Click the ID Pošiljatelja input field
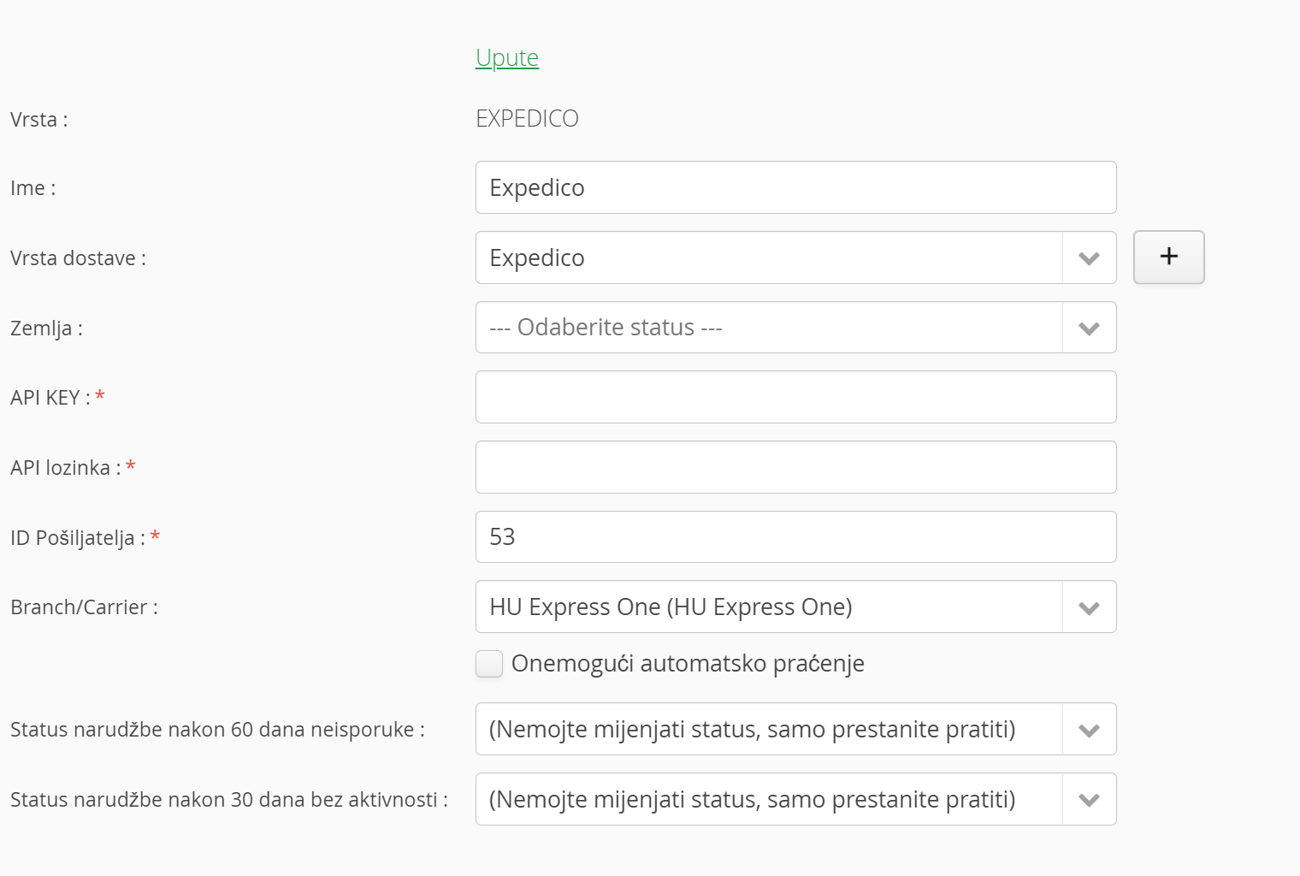1300x876 pixels. point(795,536)
